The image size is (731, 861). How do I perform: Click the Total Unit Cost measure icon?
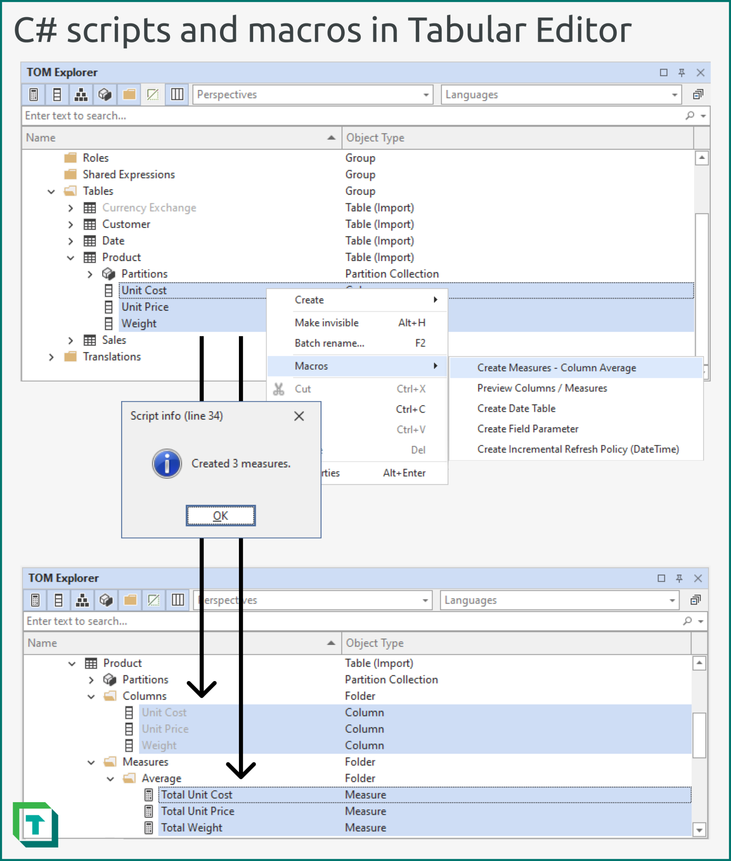[149, 795]
